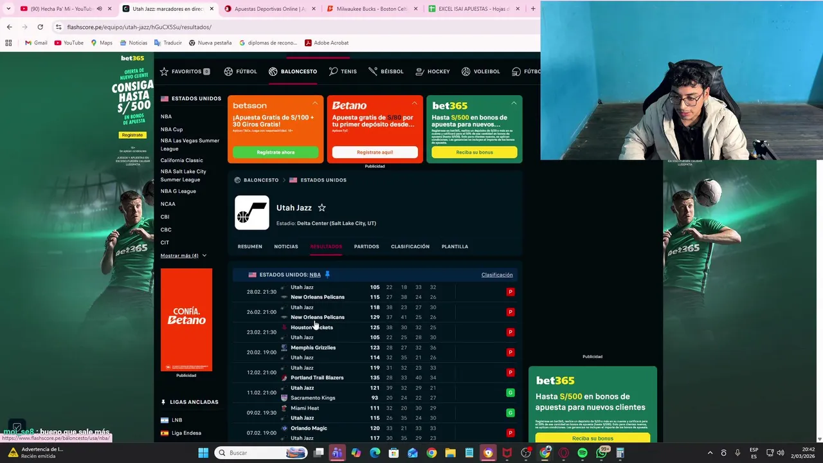Mute the YouTube tab speaker icon
823x463 pixels.
click(99, 9)
